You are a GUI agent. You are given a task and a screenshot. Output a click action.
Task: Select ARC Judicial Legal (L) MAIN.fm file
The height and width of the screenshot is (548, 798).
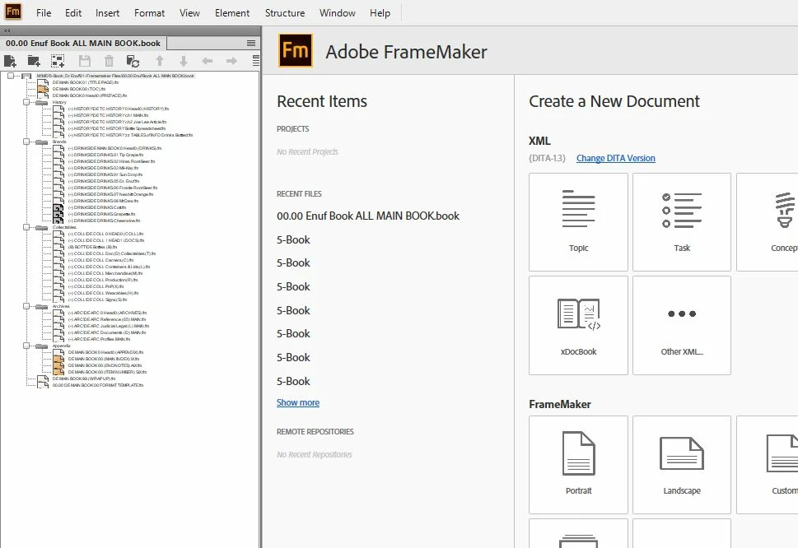pos(109,327)
